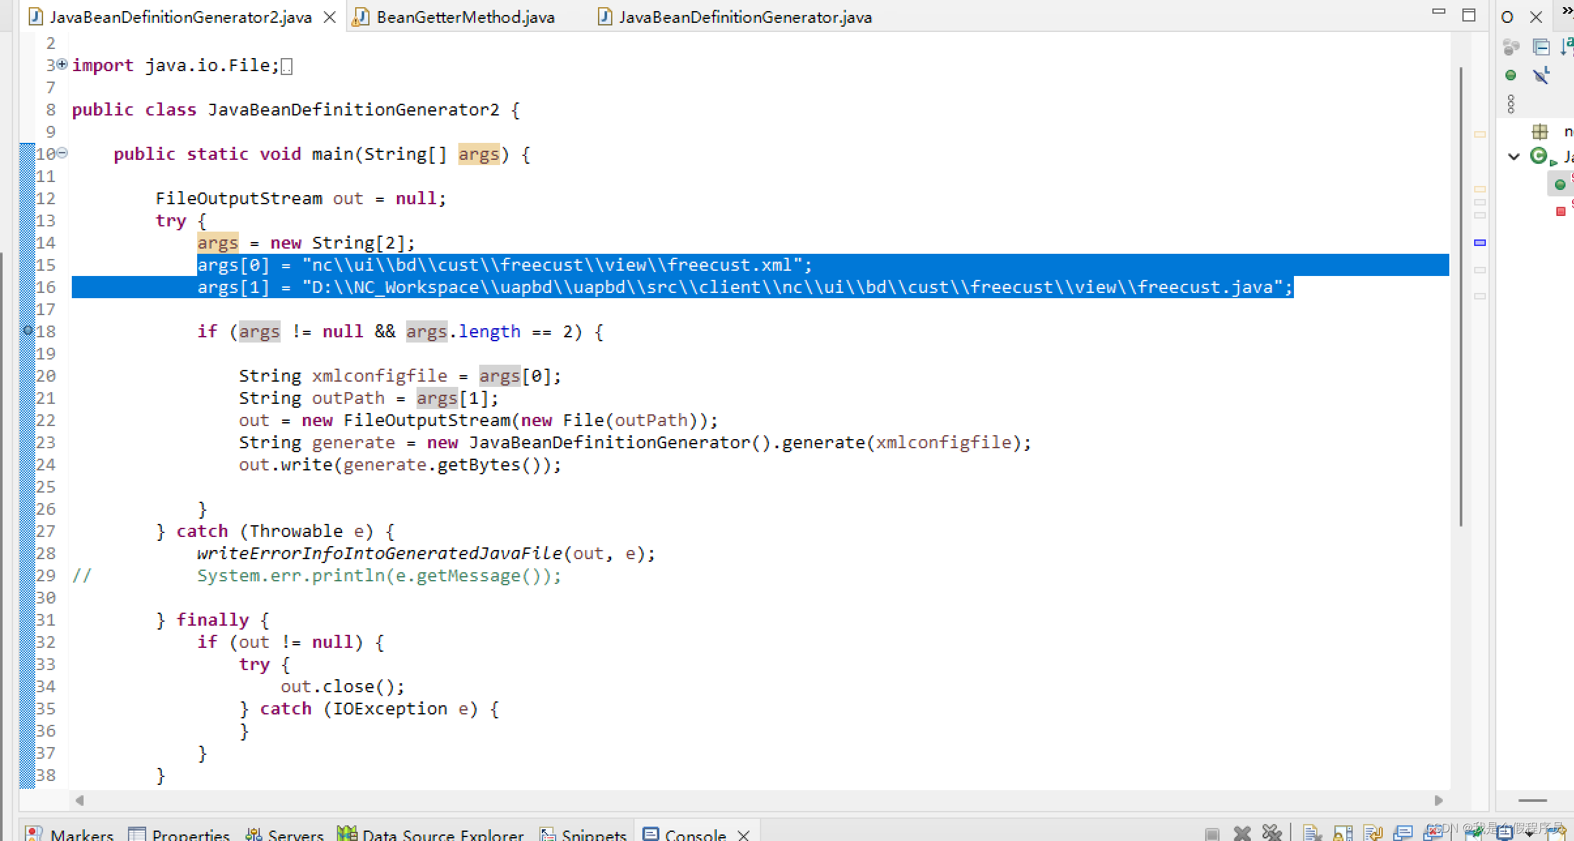Select the main method green-dot item

[x=1560, y=185]
